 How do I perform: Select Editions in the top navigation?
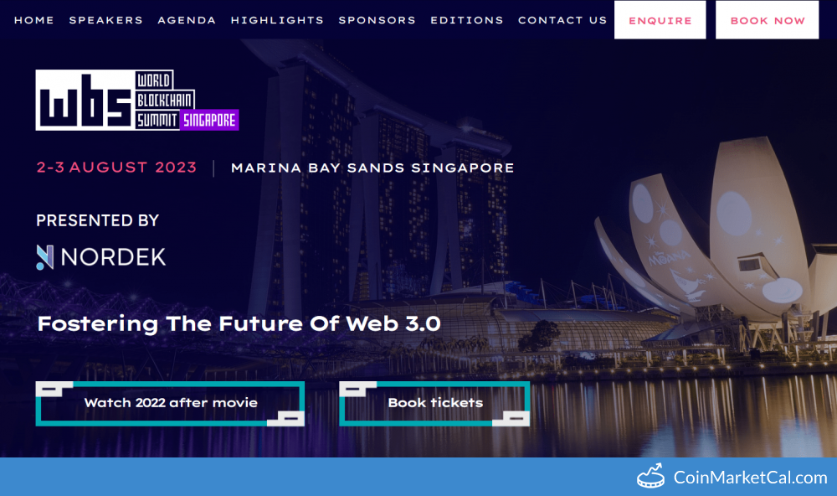[466, 20]
